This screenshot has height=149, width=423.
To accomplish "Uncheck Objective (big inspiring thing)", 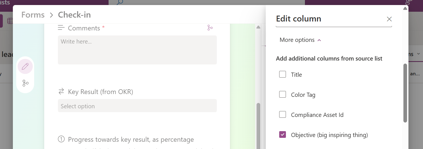I will point(283,135).
